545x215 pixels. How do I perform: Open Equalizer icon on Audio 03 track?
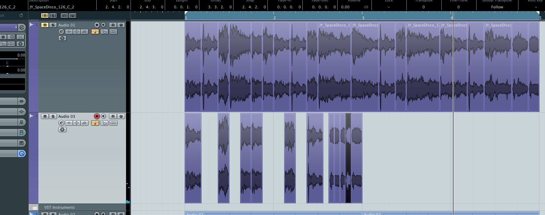[77, 123]
